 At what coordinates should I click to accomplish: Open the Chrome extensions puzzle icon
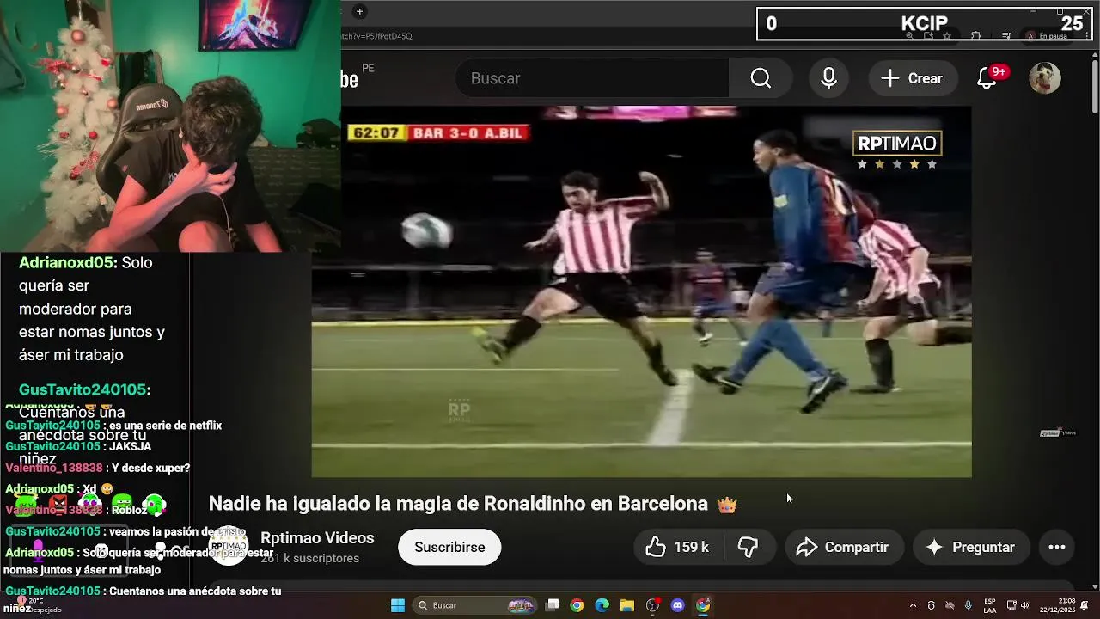pos(975,35)
